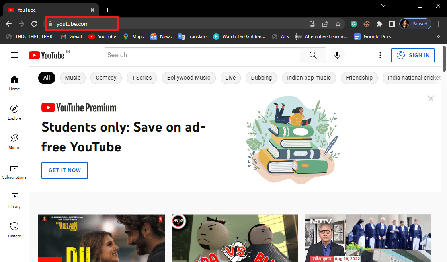Viewport: 447px width, 262px height.
Task: Open a new browser tab
Action: [x=107, y=10]
